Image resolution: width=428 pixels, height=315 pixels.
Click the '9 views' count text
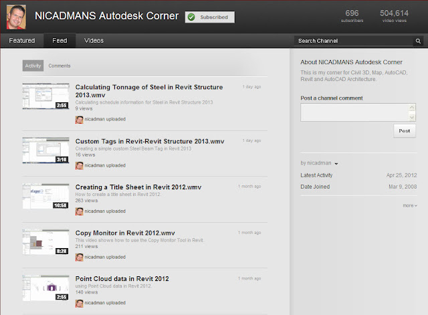click(x=84, y=108)
